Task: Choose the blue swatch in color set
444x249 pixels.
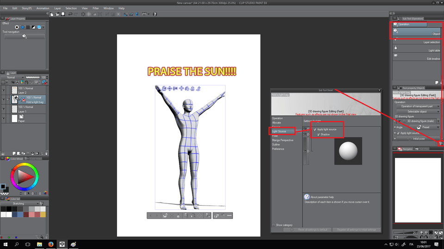Action: point(20,215)
